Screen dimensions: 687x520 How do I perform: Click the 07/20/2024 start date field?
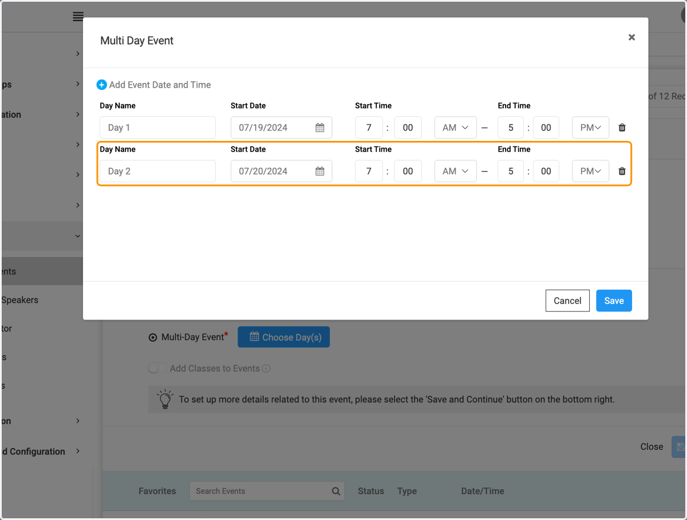click(281, 171)
